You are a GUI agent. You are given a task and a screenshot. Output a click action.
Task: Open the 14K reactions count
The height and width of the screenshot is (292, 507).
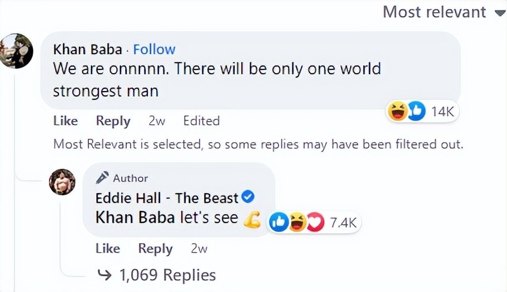(443, 112)
